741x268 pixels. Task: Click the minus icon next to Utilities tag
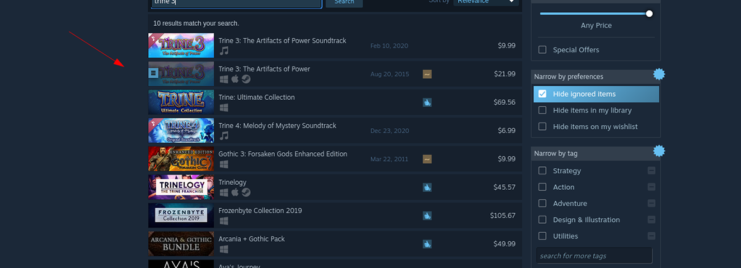[x=651, y=236]
